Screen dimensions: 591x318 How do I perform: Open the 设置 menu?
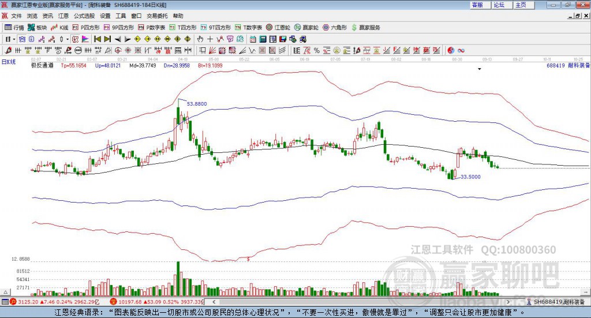pyautogui.click(x=105, y=16)
